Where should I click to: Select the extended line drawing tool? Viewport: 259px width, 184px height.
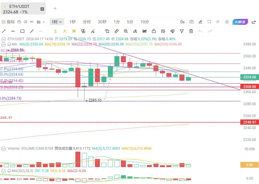click(x=32, y=31)
